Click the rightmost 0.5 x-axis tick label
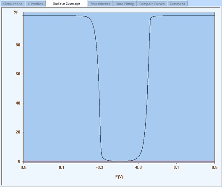 tap(214, 167)
